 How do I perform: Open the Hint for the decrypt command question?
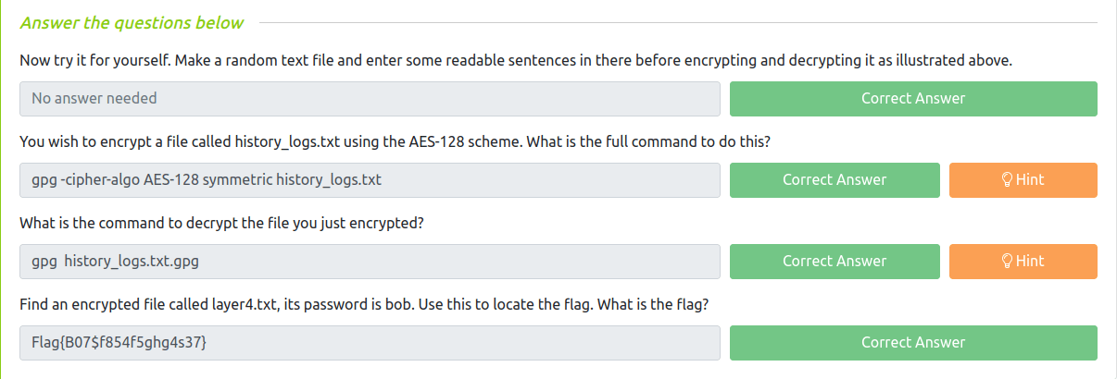1023,262
